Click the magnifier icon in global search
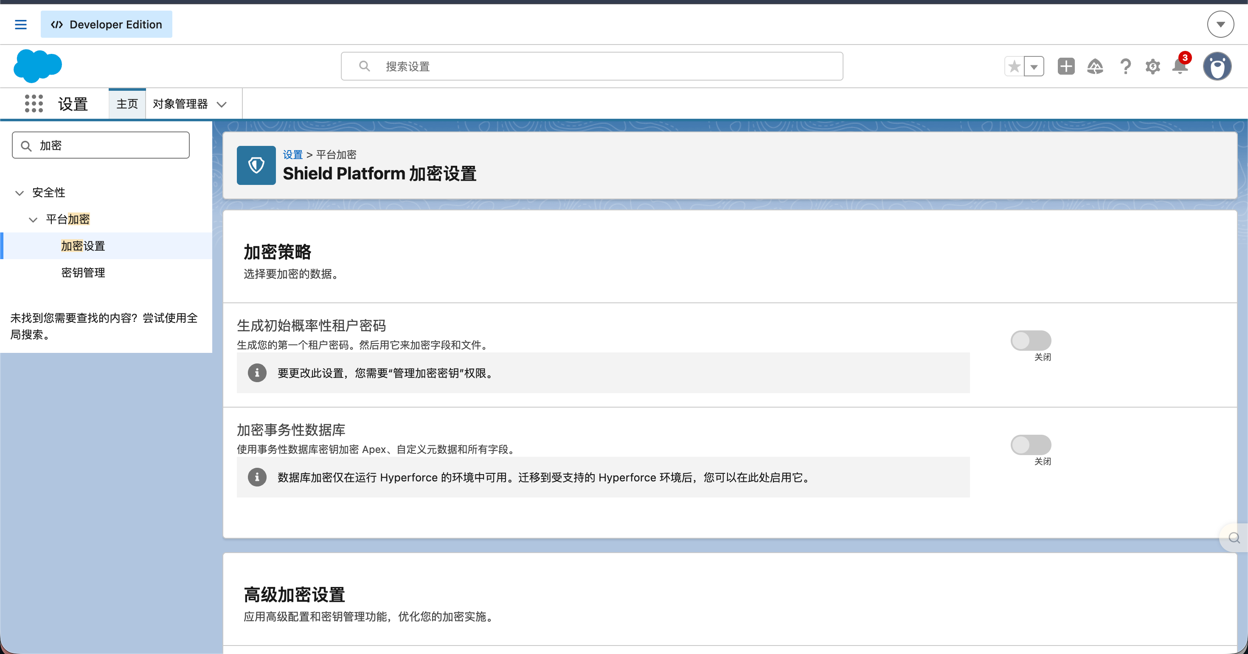This screenshot has width=1248, height=654. (364, 66)
